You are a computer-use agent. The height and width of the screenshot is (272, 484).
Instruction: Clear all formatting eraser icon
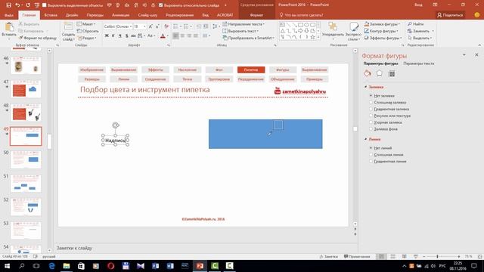click(x=166, y=26)
